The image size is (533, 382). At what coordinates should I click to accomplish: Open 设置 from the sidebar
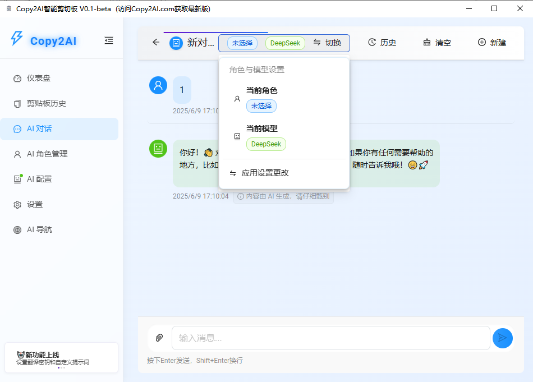(35, 205)
